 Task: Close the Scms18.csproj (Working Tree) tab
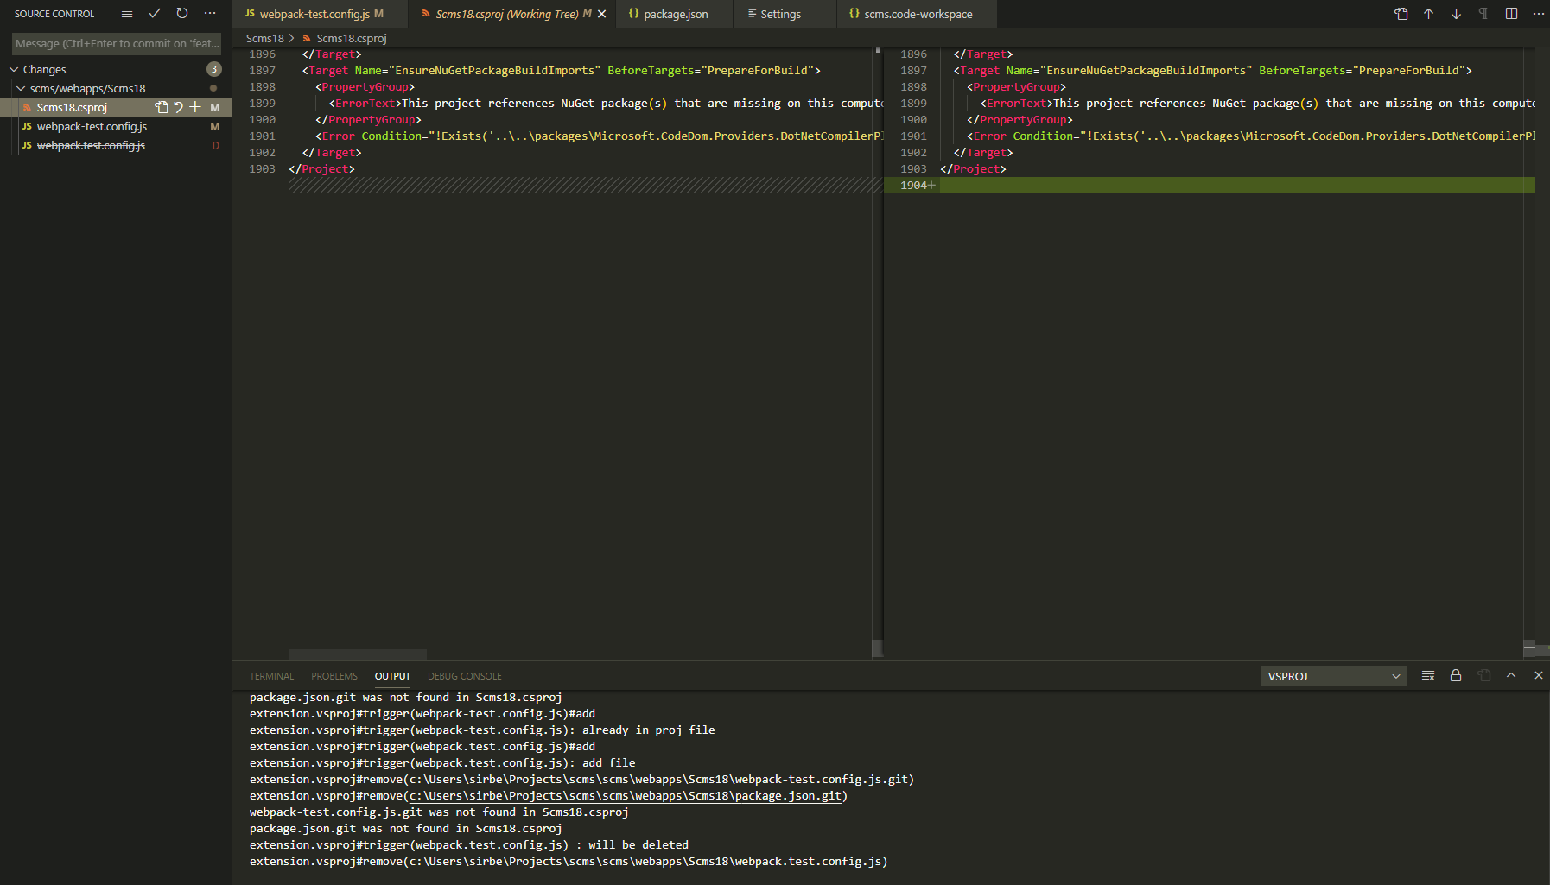[x=602, y=14]
